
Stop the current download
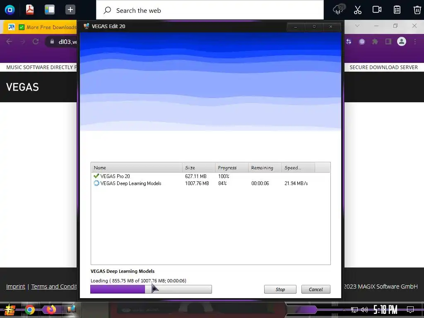coord(280,289)
